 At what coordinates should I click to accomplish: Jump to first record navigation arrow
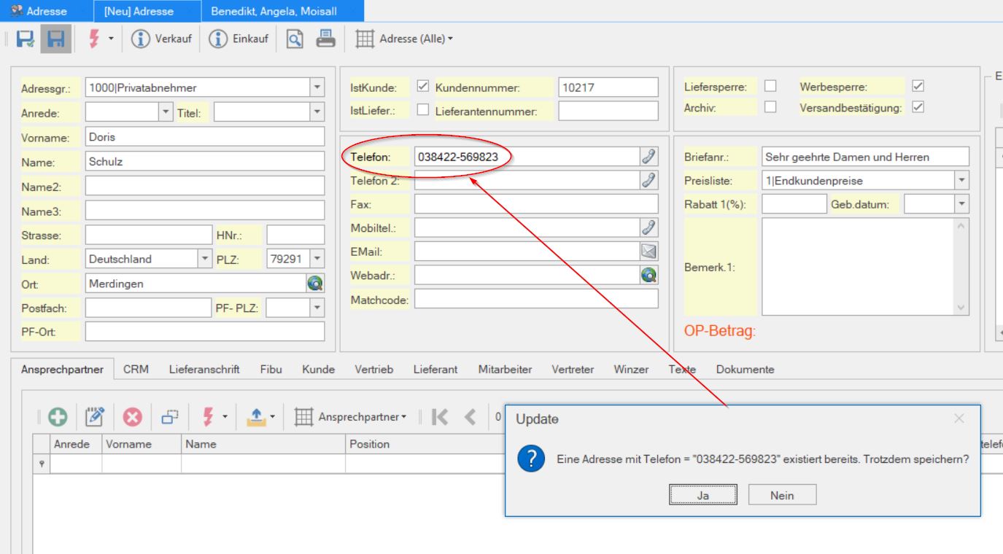pyautogui.click(x=439, y=418)
